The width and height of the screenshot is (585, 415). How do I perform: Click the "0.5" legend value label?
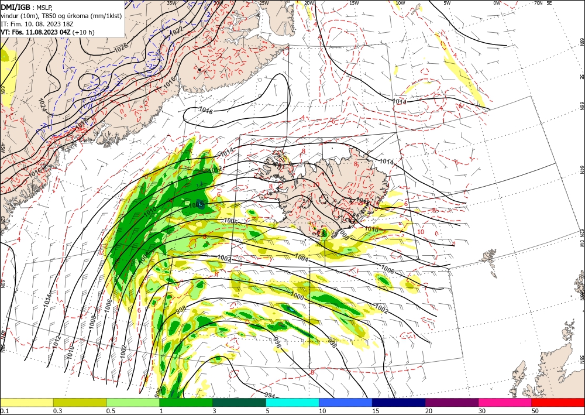click(x=111, y=411)
